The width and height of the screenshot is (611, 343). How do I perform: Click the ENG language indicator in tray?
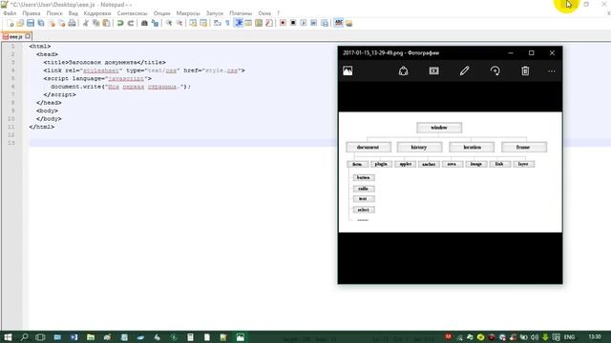(569, 337)
